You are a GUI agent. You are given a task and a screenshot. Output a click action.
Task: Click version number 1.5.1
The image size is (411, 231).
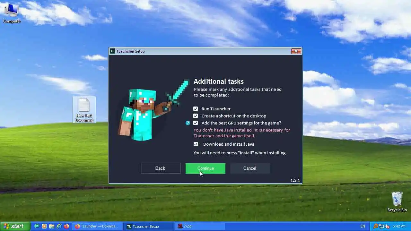coord(295,180)
